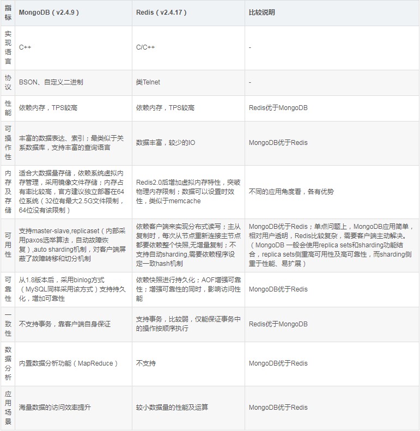Viewport: 420px width, 431px height.
Task: Select the 数据分析 row label
Action: tap(8, 363)
